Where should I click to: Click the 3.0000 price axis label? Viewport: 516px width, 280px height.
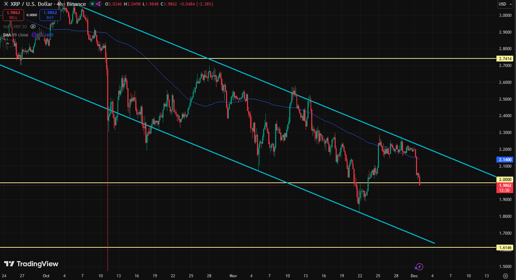coord(504,15)
